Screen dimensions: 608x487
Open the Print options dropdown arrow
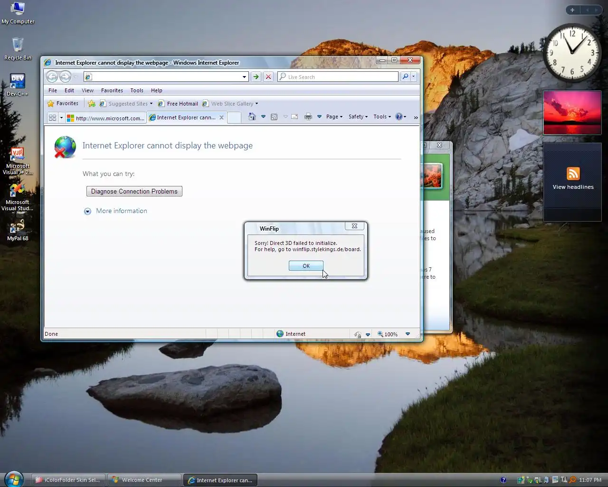[319, 117]
